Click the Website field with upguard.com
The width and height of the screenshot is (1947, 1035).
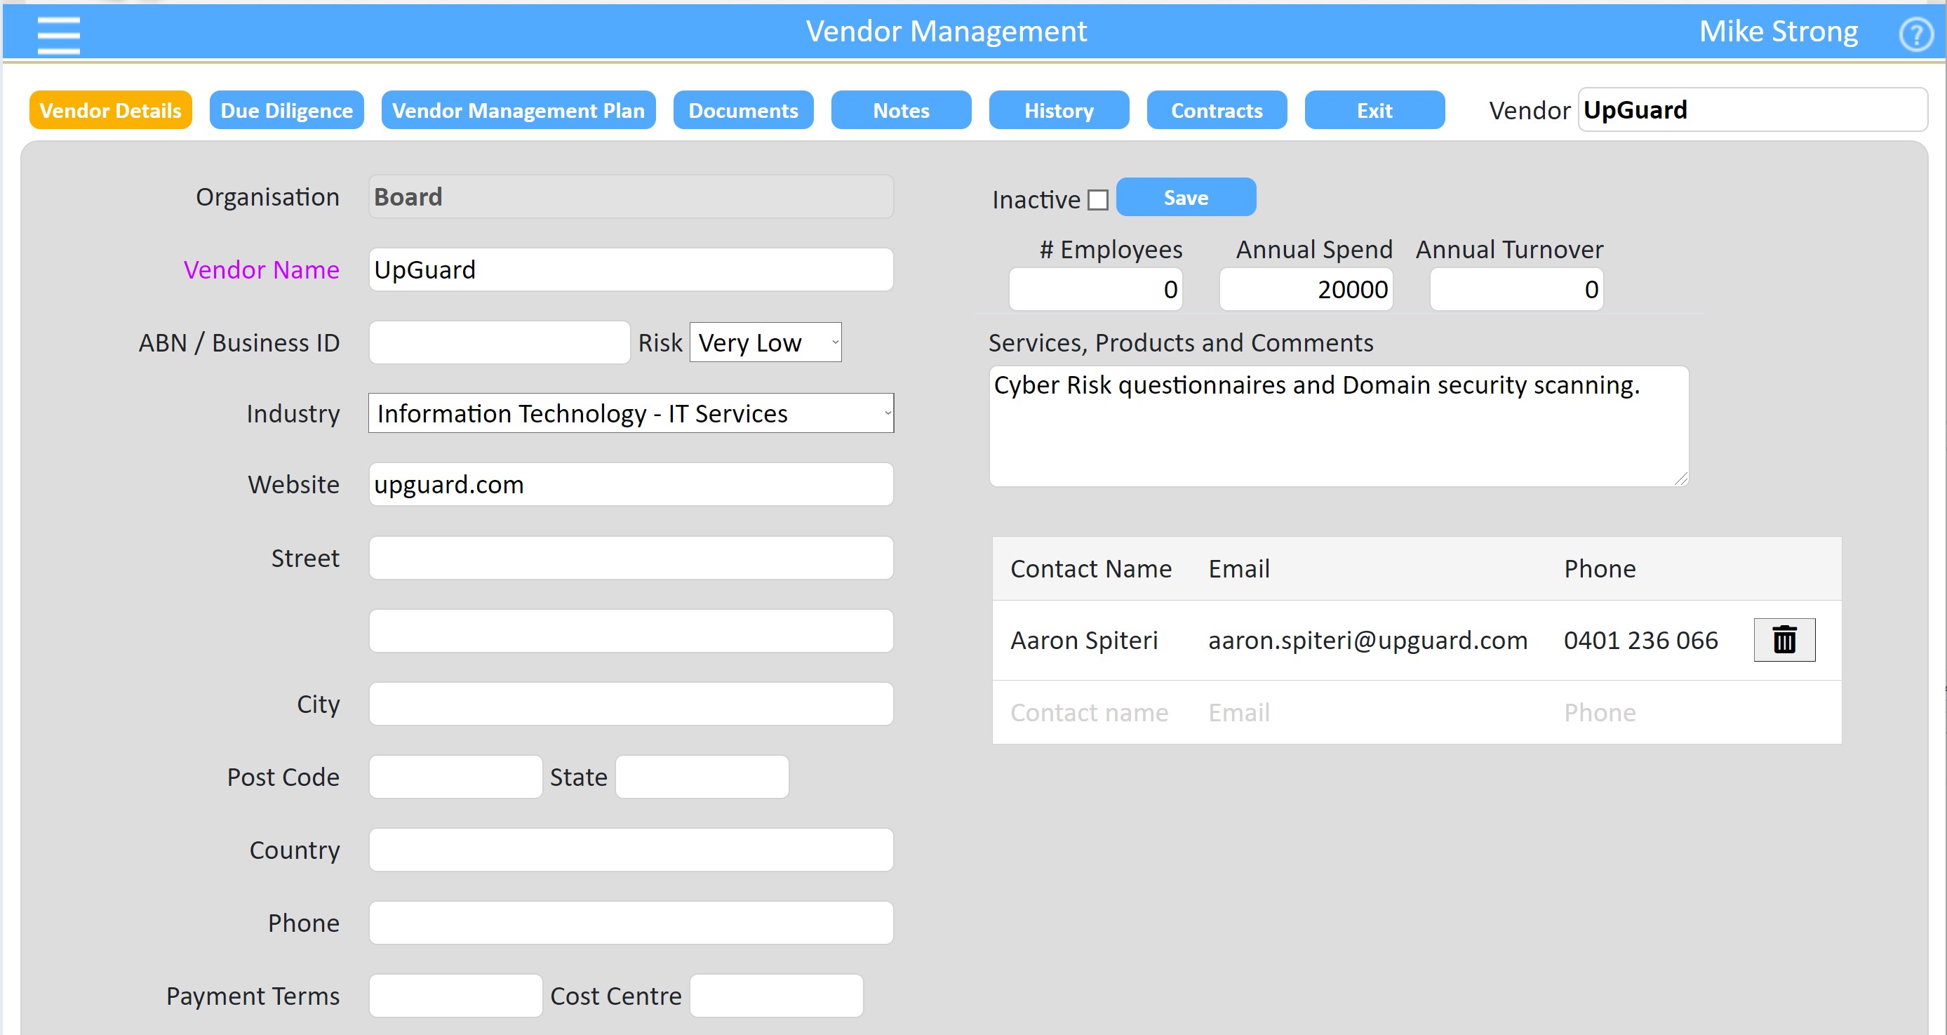click(x=630, y=484)
